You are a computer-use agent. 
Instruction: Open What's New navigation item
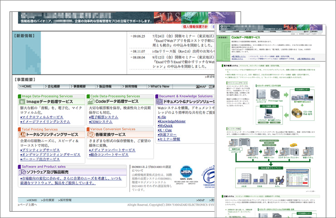point(158,86)
